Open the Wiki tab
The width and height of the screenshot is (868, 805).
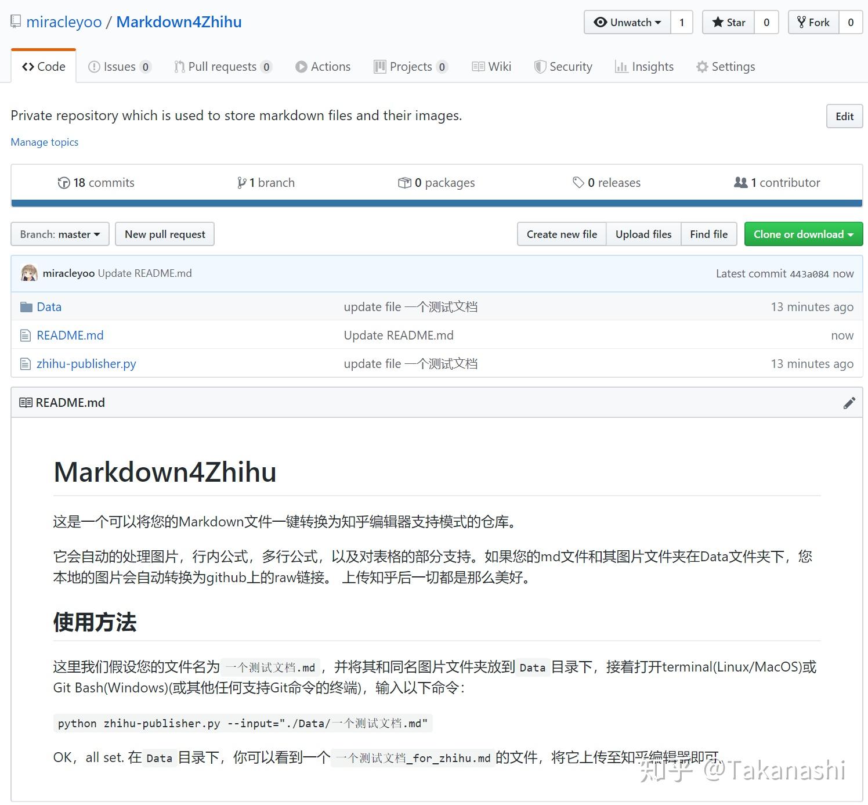coord(491,67)
